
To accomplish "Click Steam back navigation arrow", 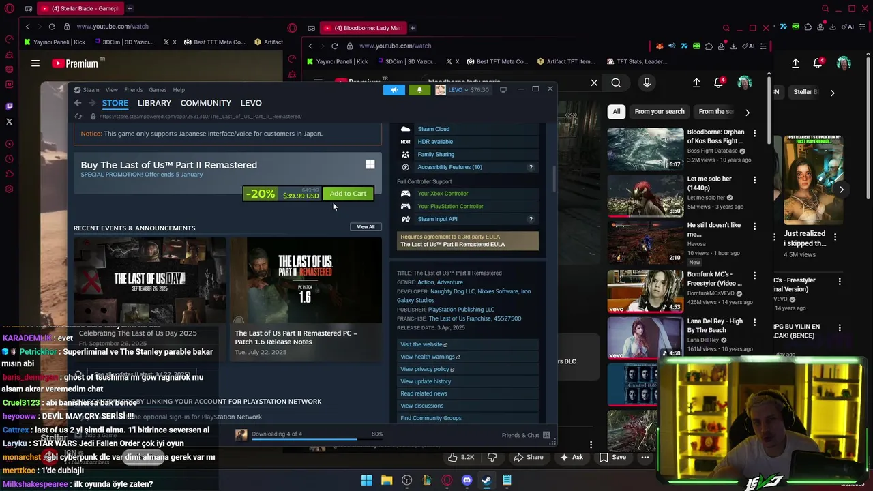I will click(78, 103).
